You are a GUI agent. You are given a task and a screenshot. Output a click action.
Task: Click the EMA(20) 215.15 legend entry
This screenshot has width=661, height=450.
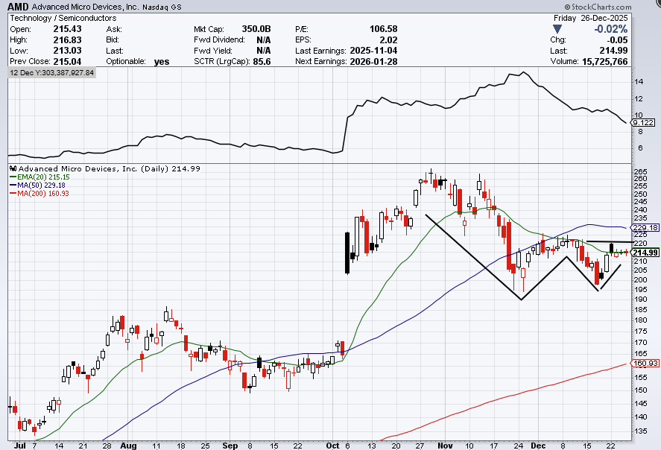pyautogui.click(x=39, y=177)
